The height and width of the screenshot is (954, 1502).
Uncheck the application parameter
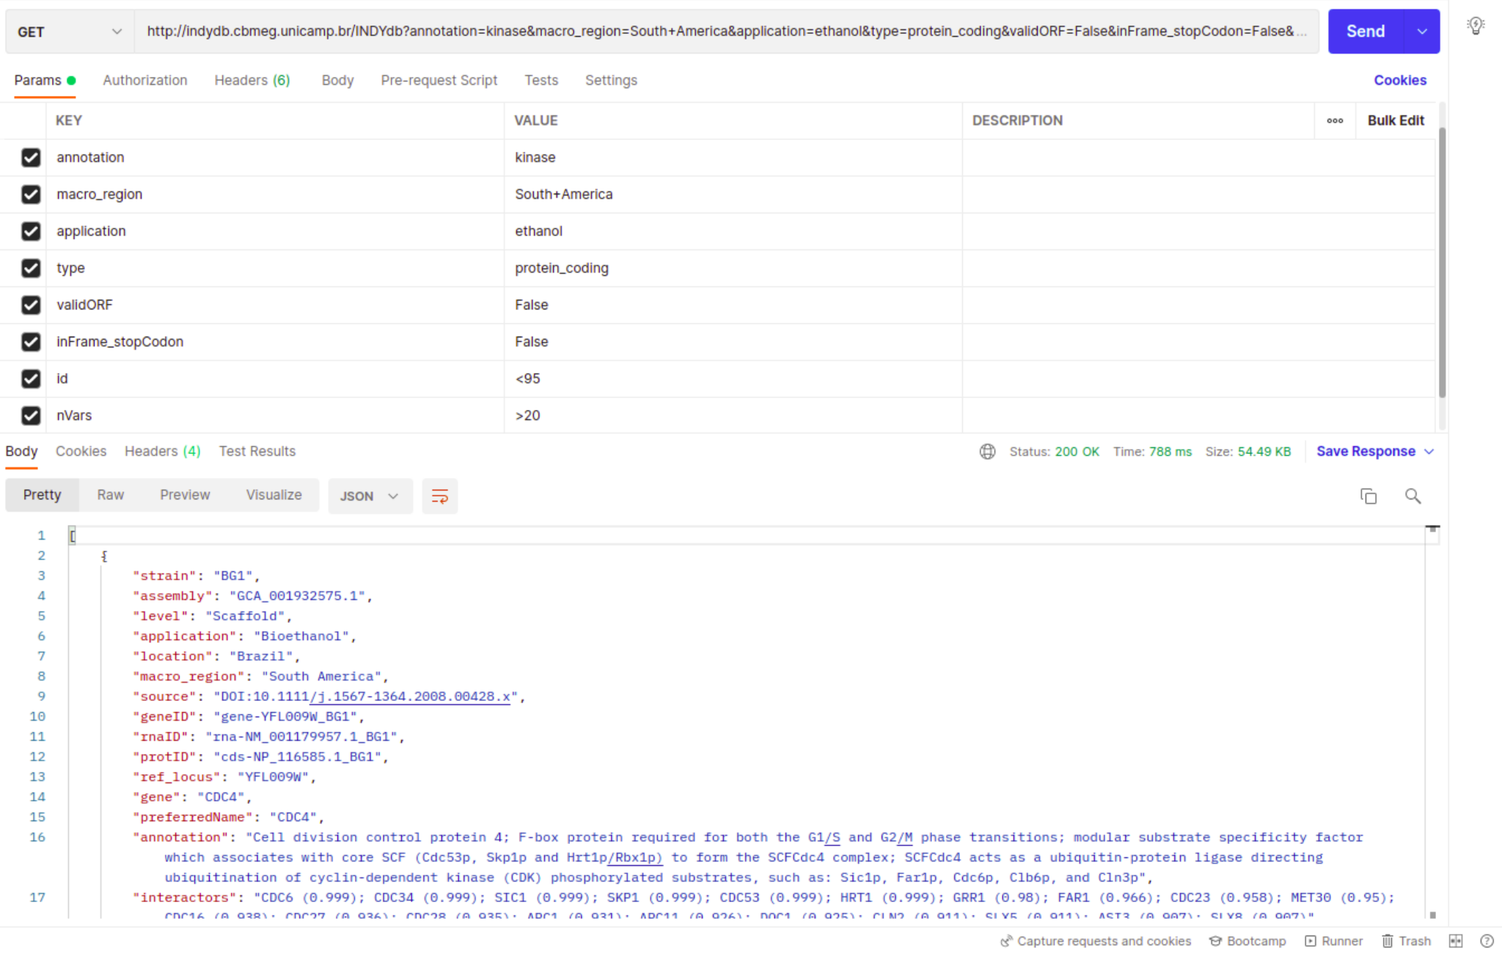click(x=31, y=231)
